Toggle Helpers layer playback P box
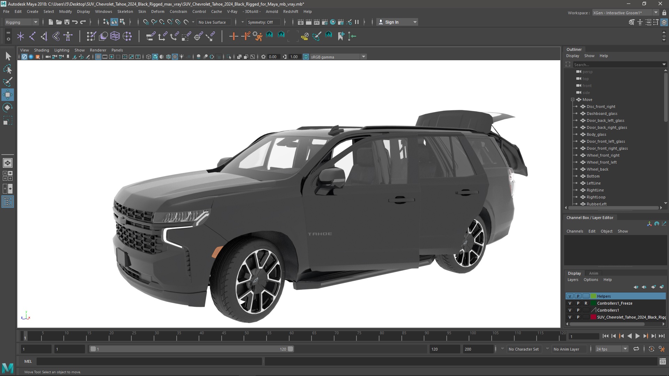This screenshot has width=669, height=376. pyautogui.click(x=578, y=296)
